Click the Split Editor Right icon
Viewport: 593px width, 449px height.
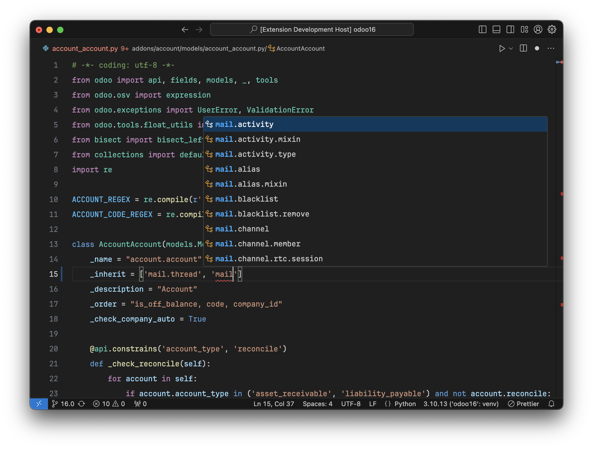point(523,49)
